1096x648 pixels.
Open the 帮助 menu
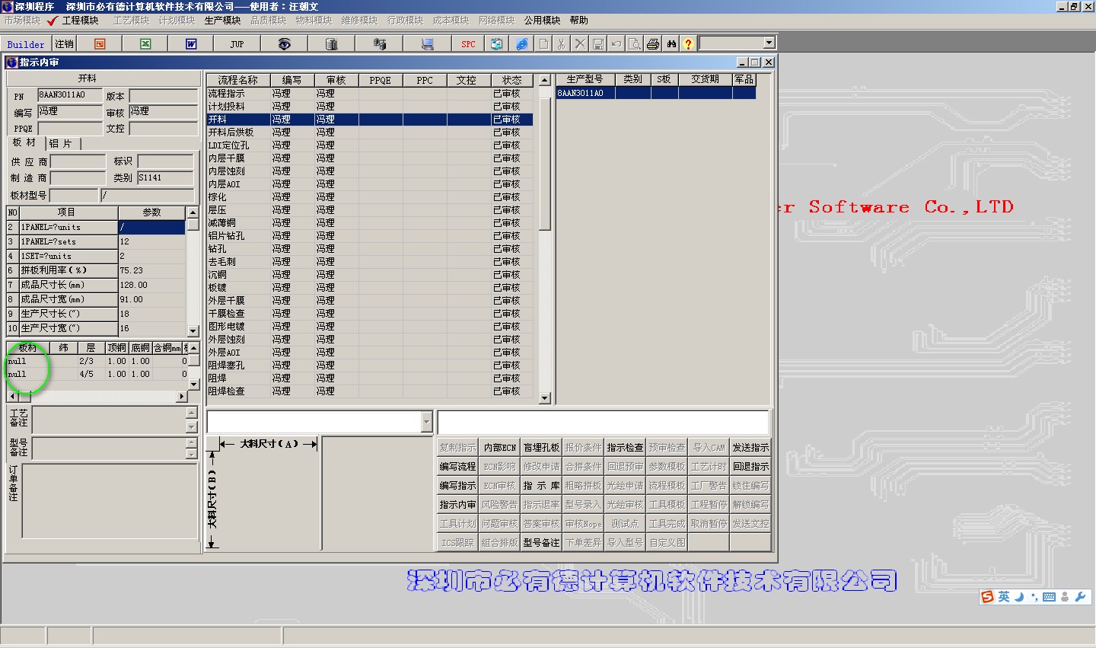click(579, 21)
